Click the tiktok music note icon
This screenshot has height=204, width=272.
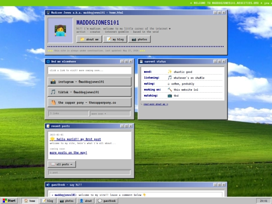point(53,92)
